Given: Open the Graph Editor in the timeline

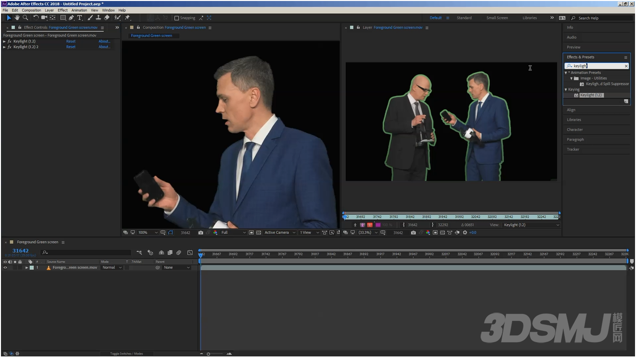Looking at the screenshot, I should 190,253.
